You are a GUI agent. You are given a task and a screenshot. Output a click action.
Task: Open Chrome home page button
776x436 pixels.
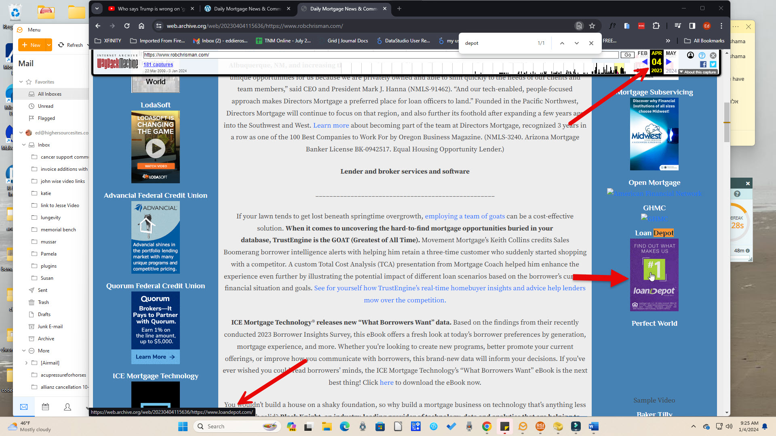pyautogui.click(x=141, y=26)
